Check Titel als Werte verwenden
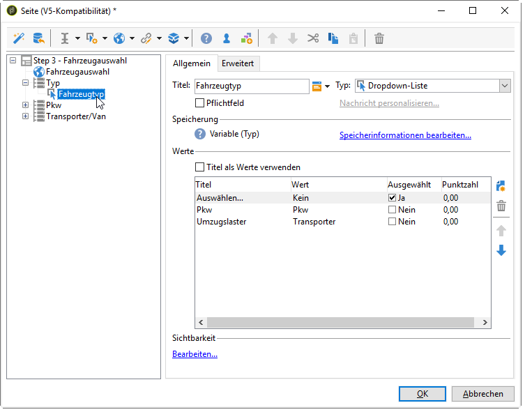The width and height of the screenshot is (525, 412). [199, 167]
